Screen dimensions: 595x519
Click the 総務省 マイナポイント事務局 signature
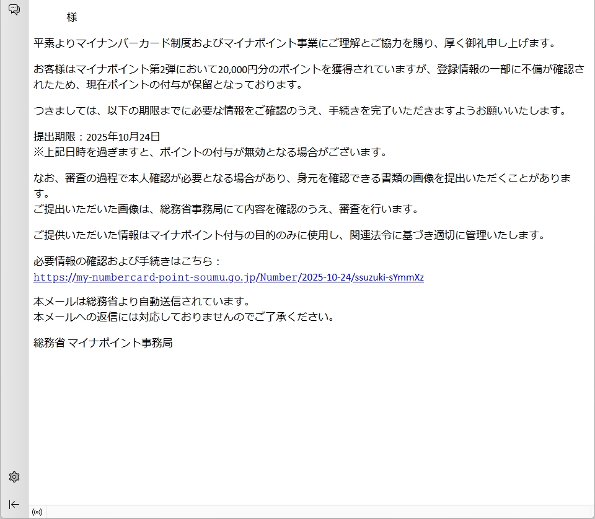click(103, 342)
